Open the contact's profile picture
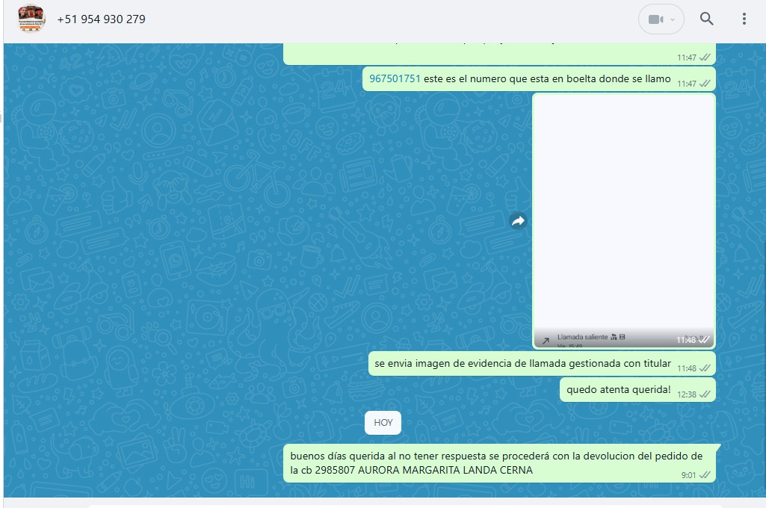The width and height of the screenshot is (766, 508). click(x=31, y=19)
